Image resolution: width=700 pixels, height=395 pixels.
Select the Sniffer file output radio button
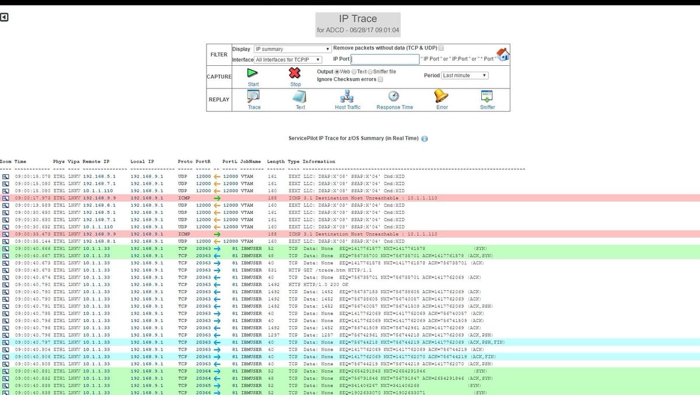[370, 72]
